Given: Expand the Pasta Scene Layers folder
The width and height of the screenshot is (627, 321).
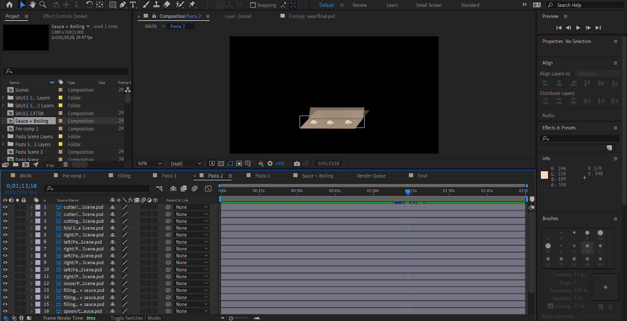Looking at the screenshot, I should tap(3, 137).
